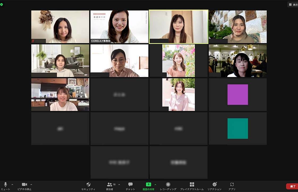
Task: Expand the arrow next to 参加者
Action: [119, 185]
